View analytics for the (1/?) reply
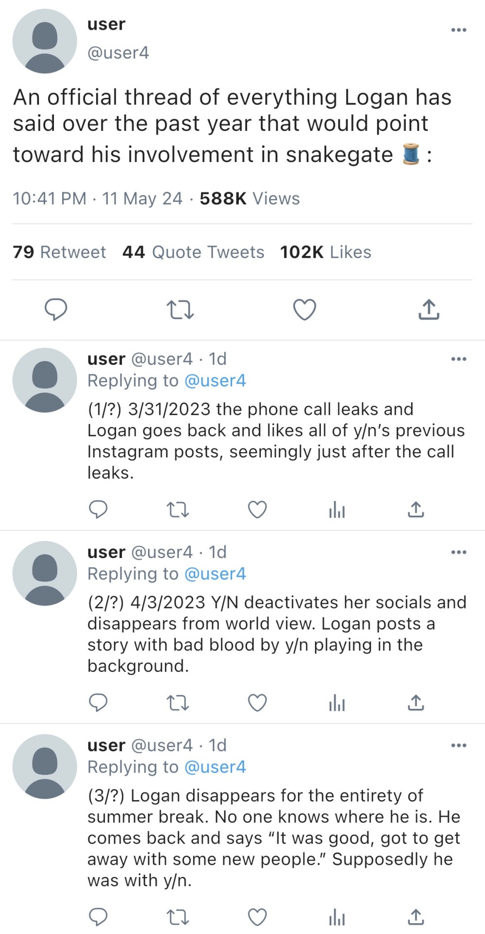The image size is (485, 934). point(337,510)
